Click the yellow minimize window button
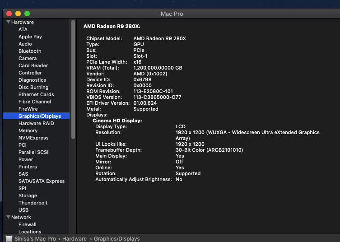340x242 pixels. tap(18, 14)
